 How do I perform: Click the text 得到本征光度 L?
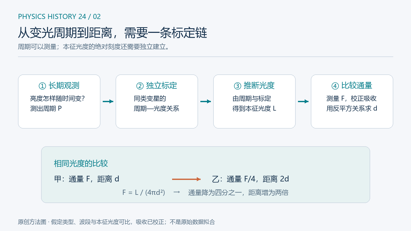[254, 109]
